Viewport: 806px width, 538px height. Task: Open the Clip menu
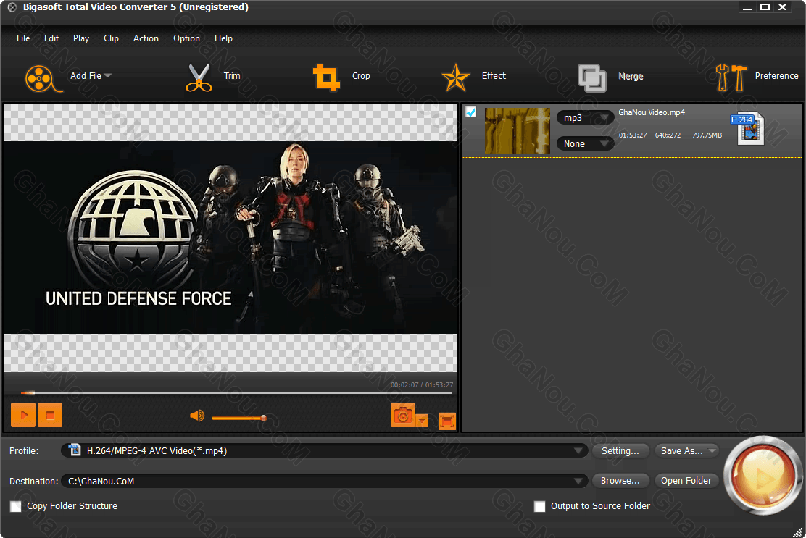tap(111, 38)
